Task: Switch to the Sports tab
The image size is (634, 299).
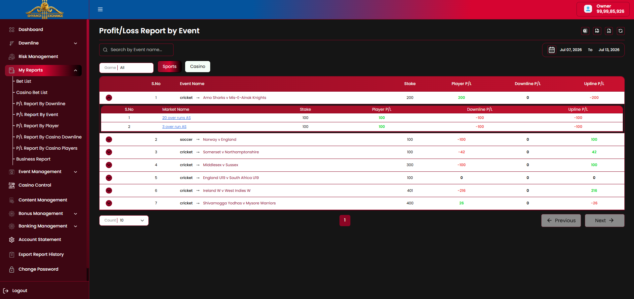Action: click(170, 67)
